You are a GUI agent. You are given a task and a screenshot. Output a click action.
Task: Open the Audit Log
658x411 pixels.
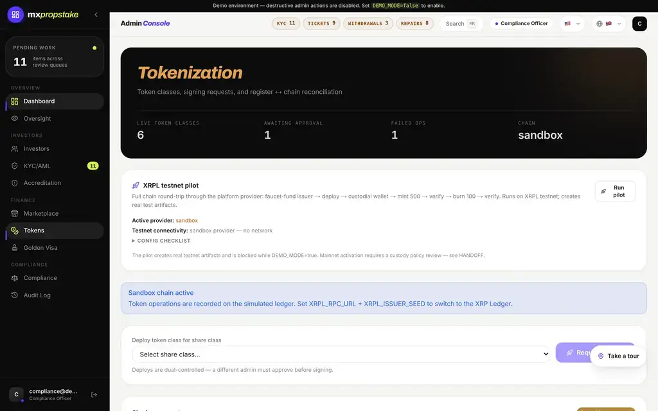point(55,295)
